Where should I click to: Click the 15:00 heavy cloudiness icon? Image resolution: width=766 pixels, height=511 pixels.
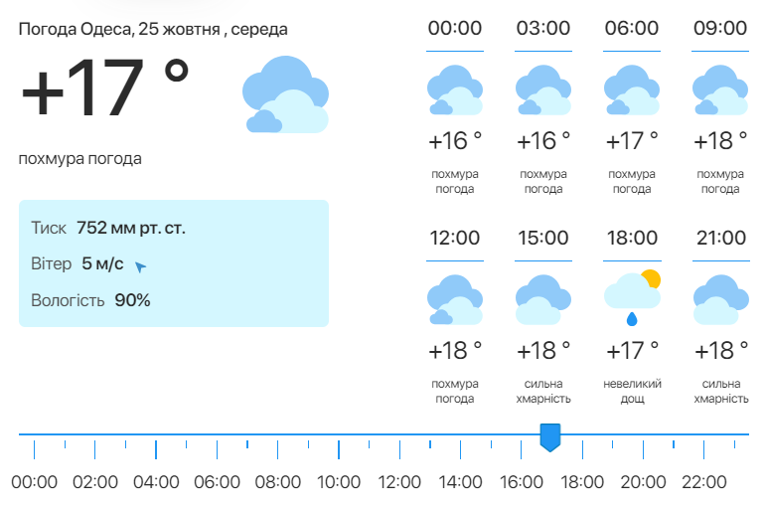(543, 300)
